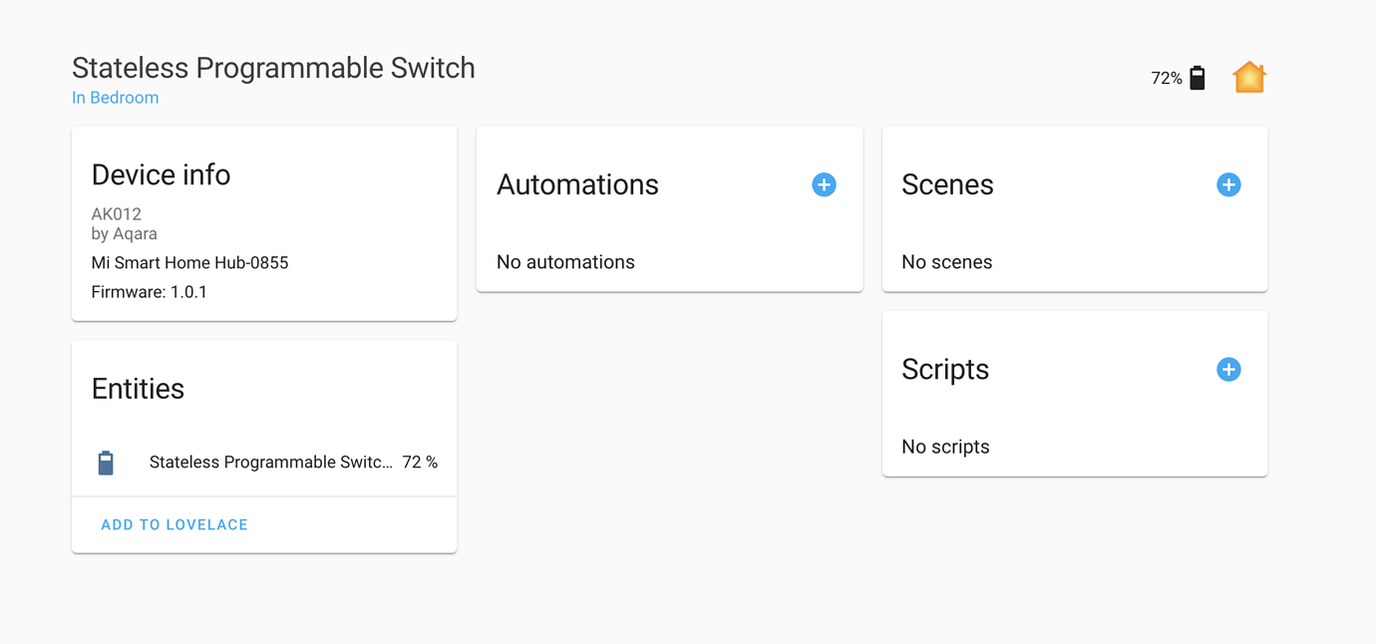Select the Stateless Programmable Switch battery entity
This screenshot has width=1376, height=644.
[x=271, y=462]
